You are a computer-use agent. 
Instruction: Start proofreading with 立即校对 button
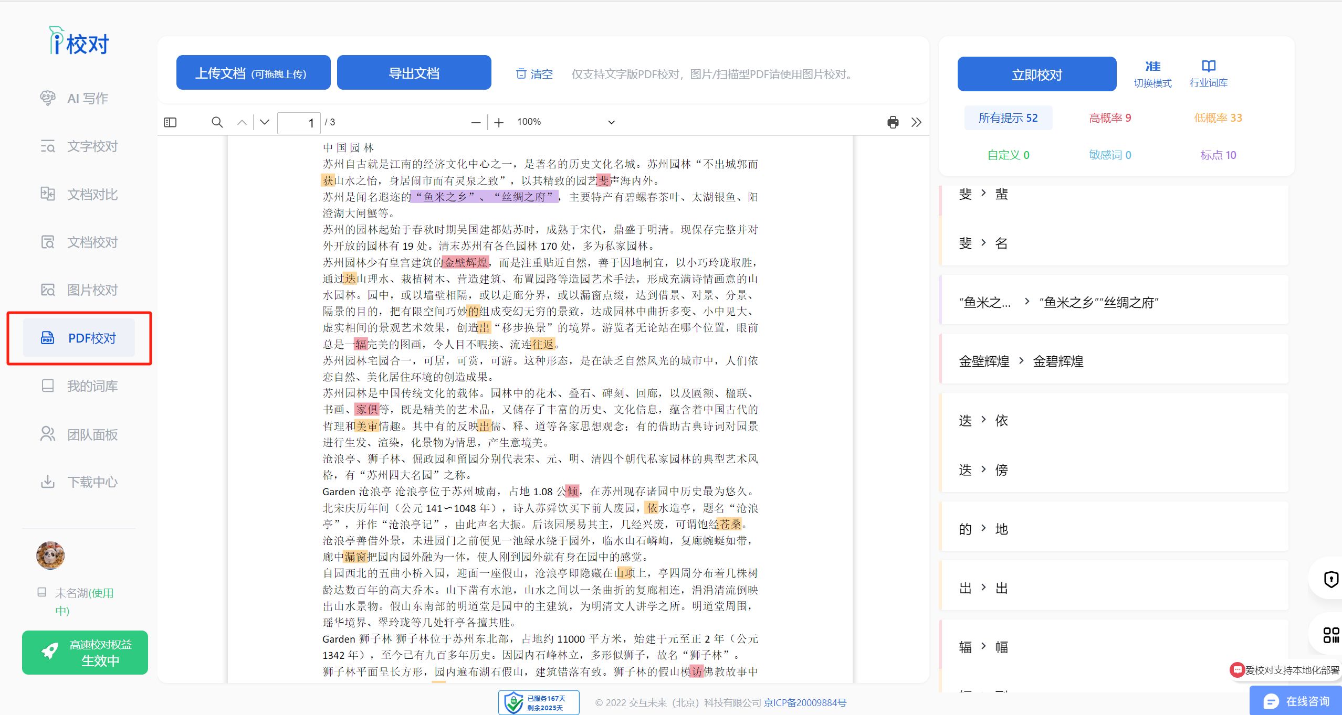point(1036,74)
